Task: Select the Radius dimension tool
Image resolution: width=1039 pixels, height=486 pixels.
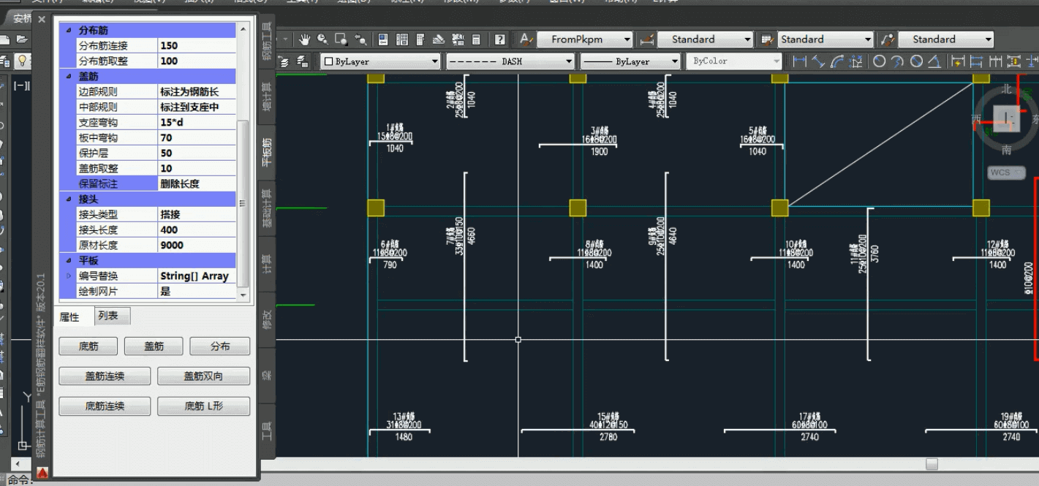Action: [x=879, y=62]
